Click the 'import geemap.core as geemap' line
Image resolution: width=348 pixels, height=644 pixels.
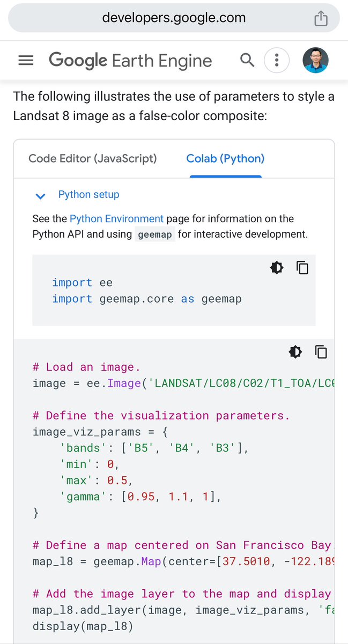pyautogui.click(x=147, y=299)
